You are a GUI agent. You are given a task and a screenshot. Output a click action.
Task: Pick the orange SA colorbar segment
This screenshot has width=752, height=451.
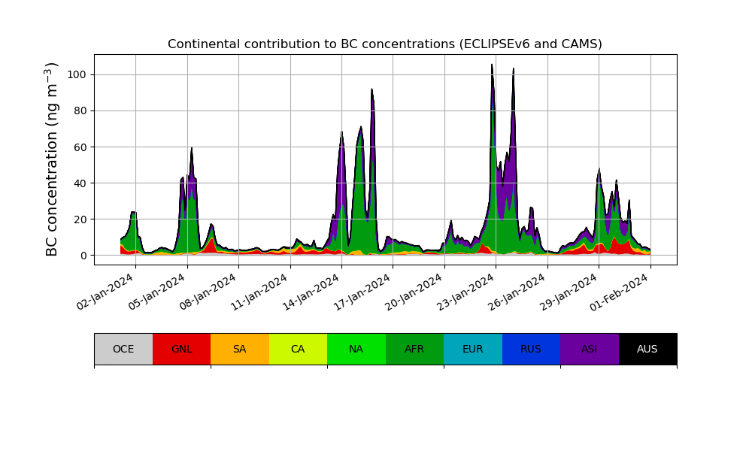click(239, 349)
